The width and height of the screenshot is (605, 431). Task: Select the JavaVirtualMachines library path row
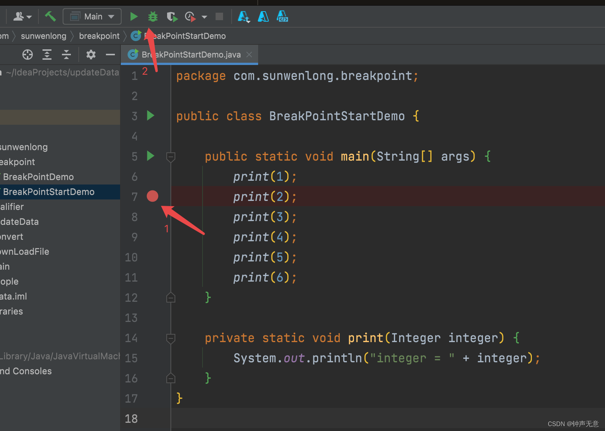60,356
